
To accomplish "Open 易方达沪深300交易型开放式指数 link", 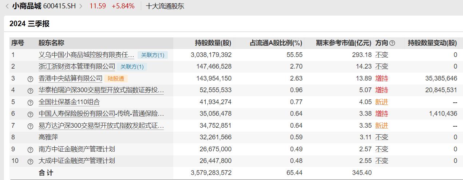I will coord(101,126).
